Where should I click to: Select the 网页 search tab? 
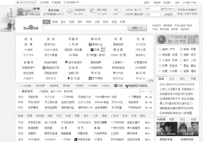point(46,22)
